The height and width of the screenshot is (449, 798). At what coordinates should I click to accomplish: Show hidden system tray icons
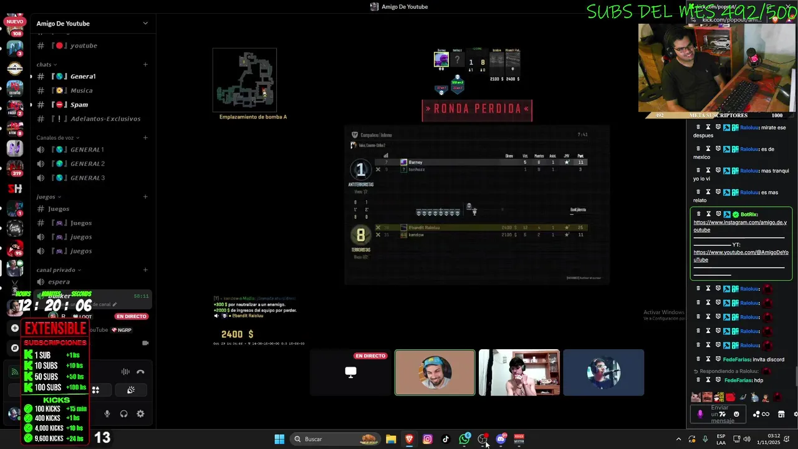tap(679, 439)
